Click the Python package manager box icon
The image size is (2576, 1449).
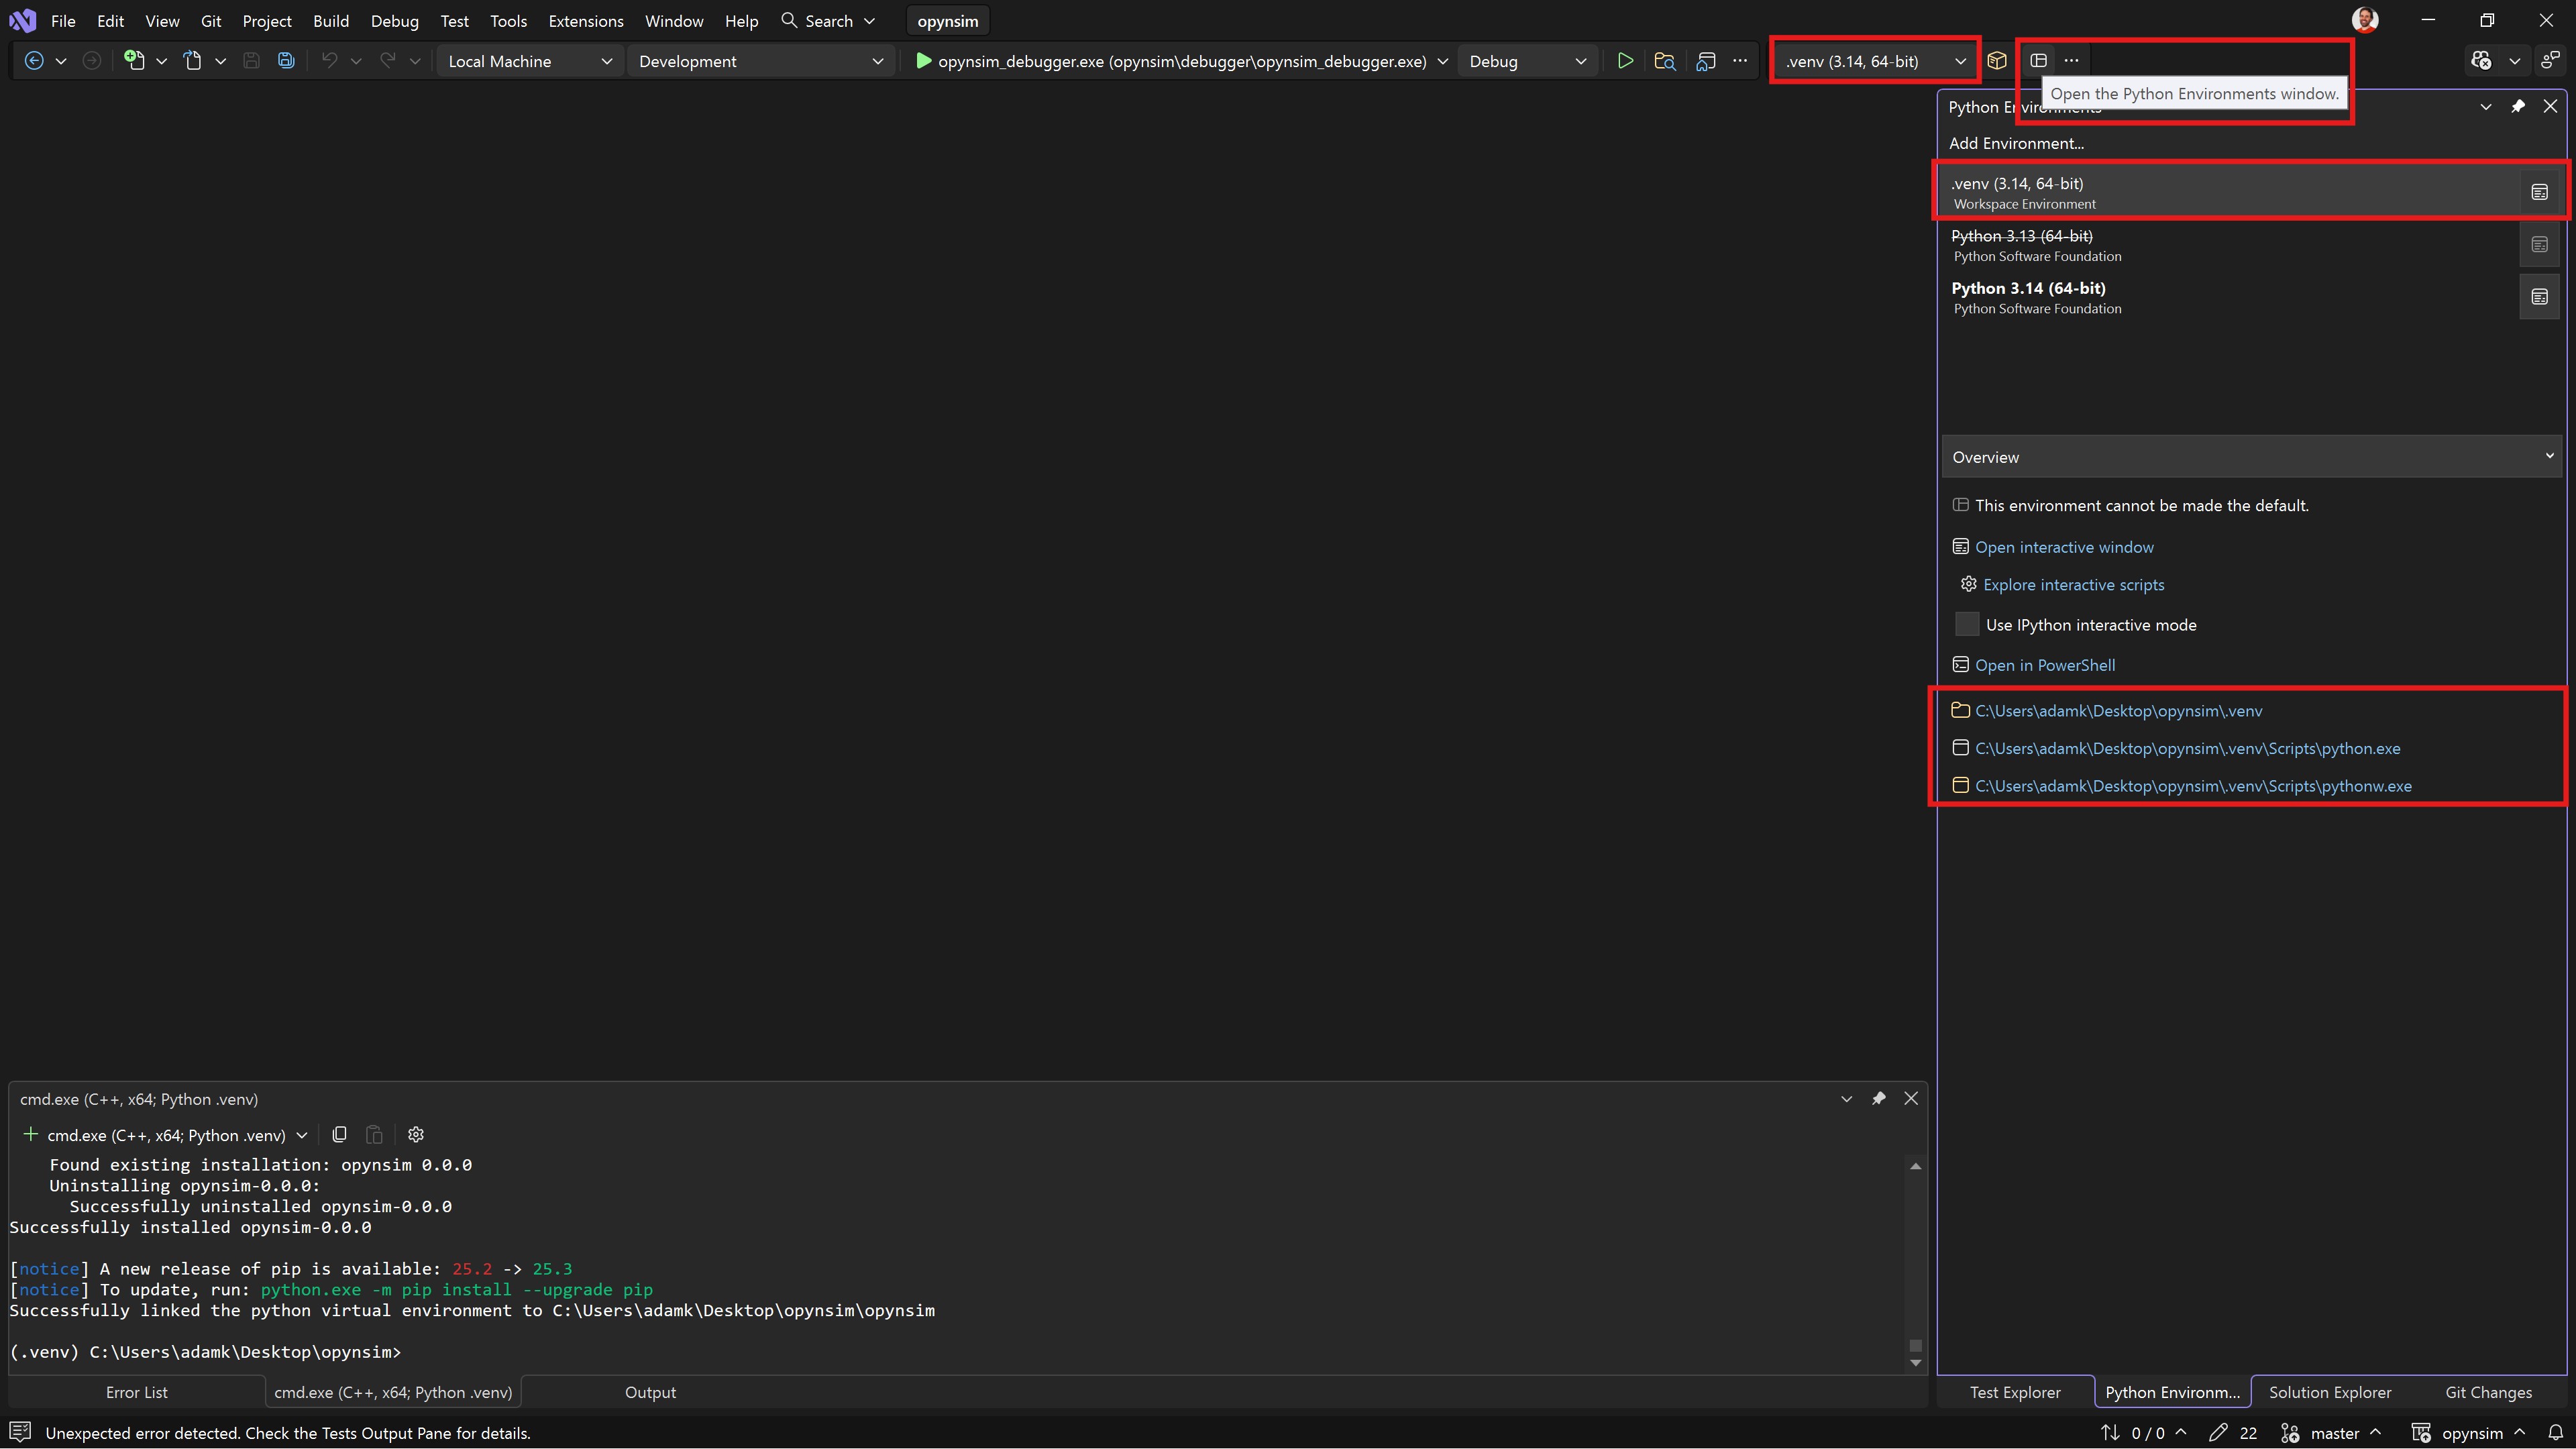[x=1997, y=61]
